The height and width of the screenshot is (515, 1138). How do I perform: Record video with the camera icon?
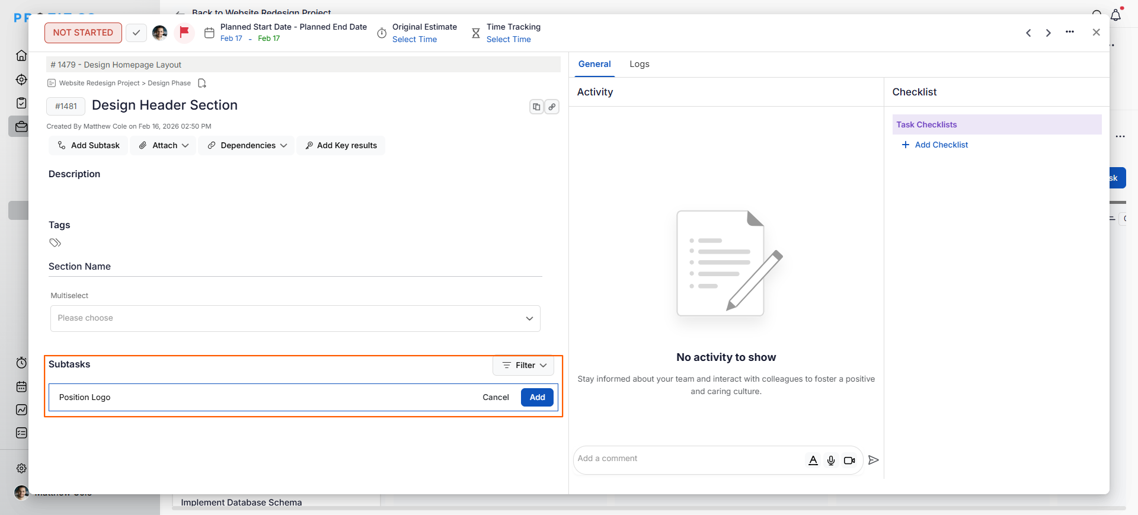(x=849, y=460)
